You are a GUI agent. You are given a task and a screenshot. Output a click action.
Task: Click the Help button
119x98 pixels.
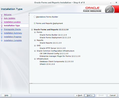[x=6, y=95]
